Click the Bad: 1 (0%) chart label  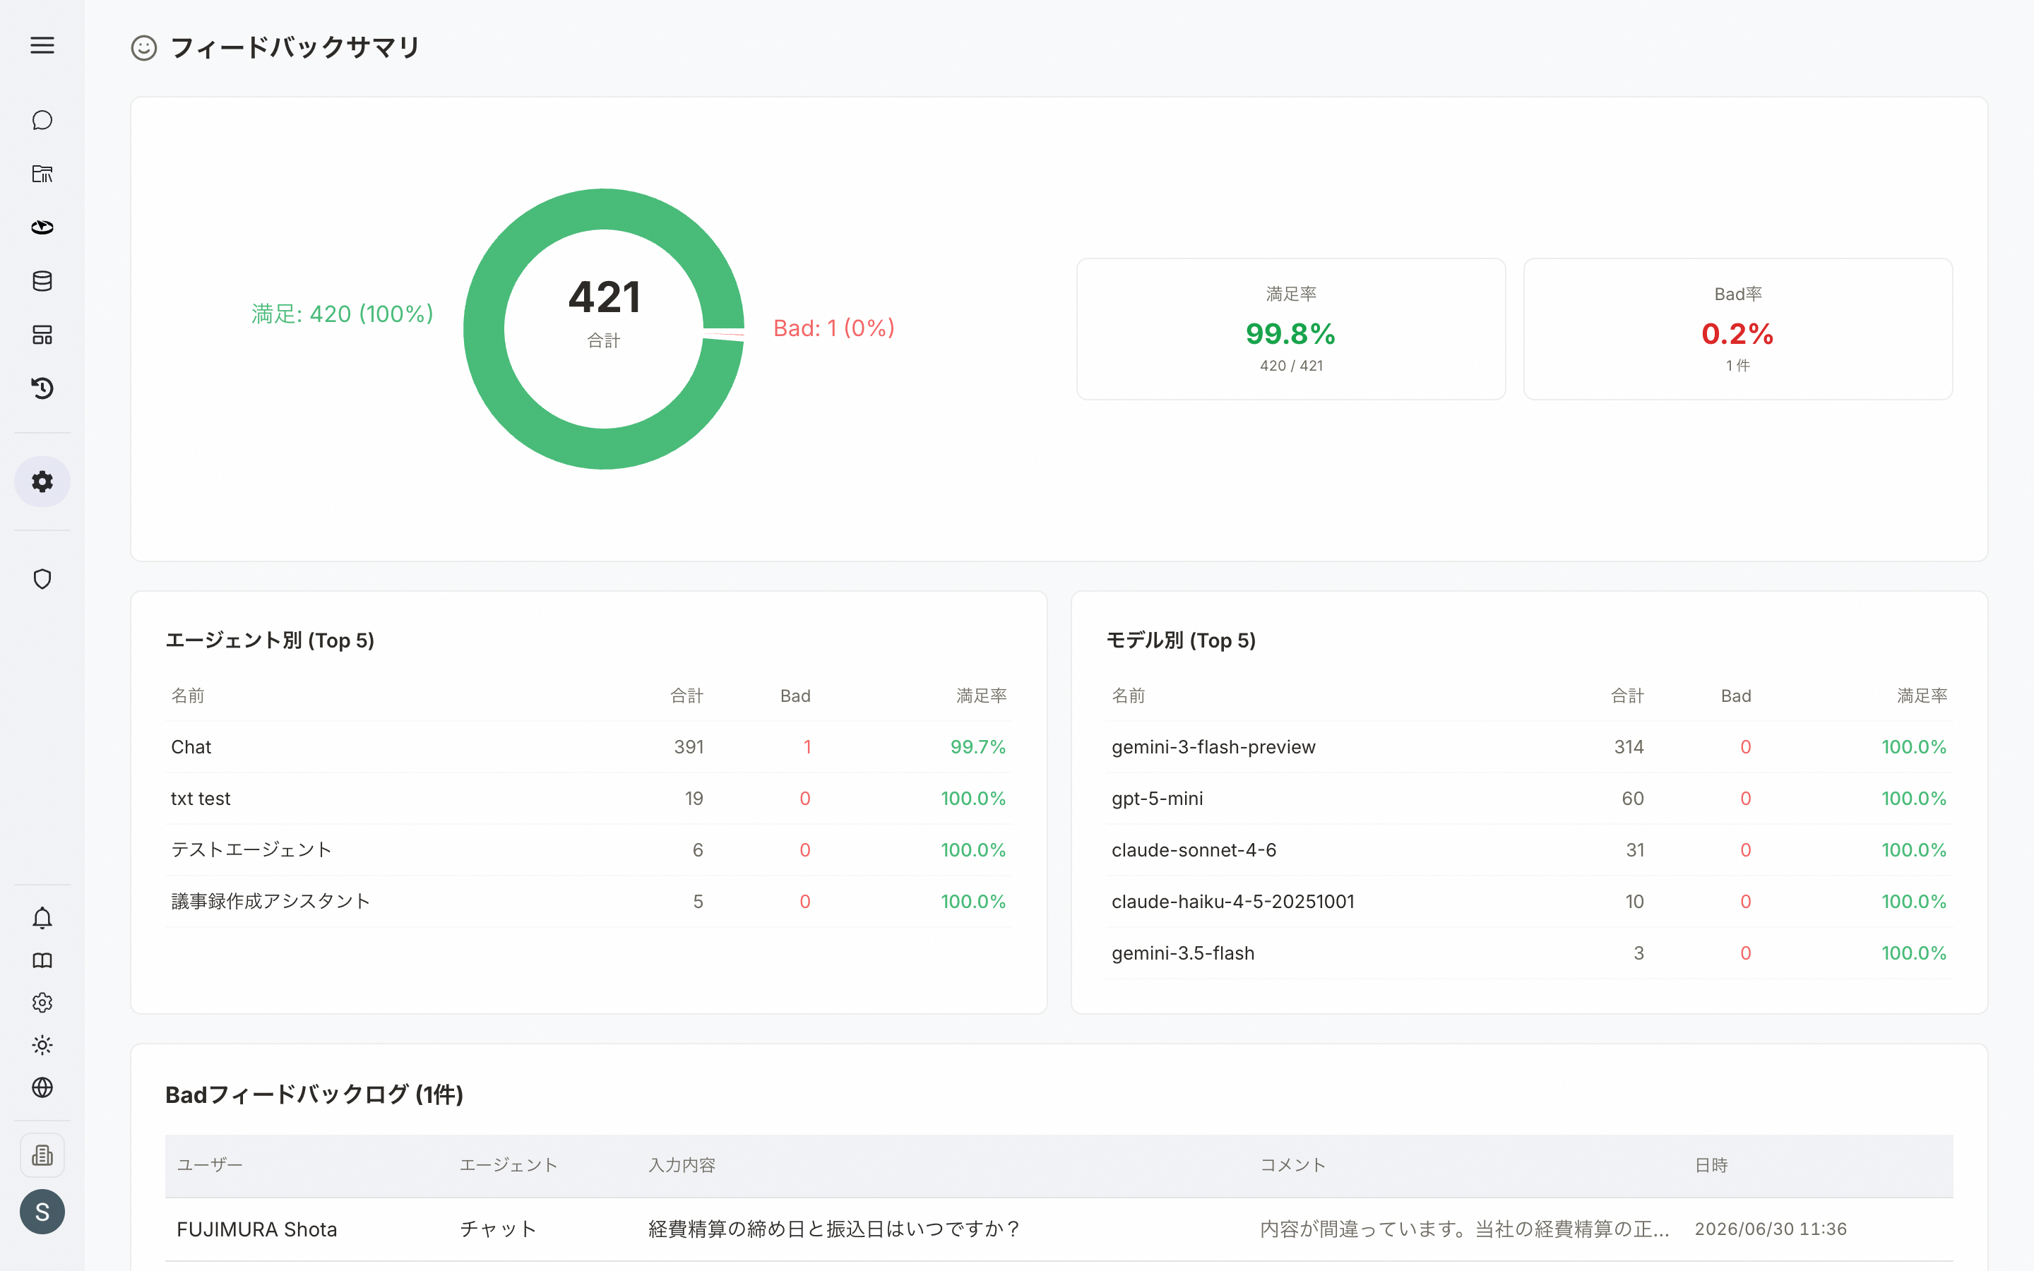[834, 328]
